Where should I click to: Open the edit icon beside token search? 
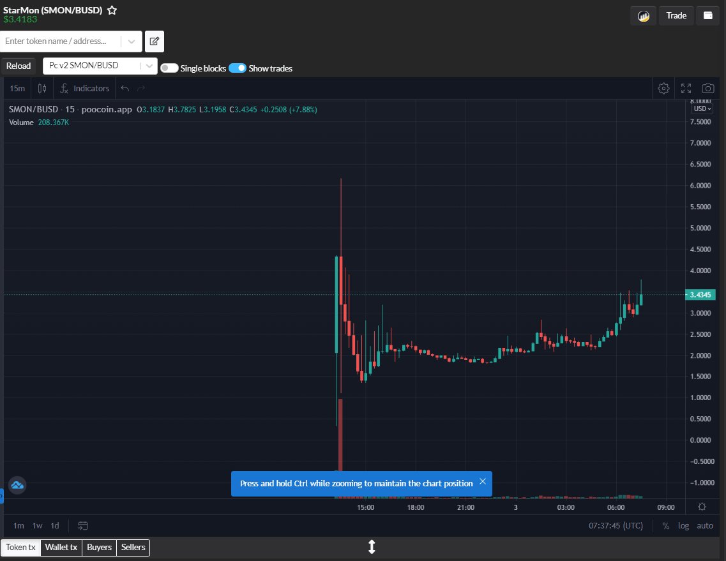coord(154,41)
